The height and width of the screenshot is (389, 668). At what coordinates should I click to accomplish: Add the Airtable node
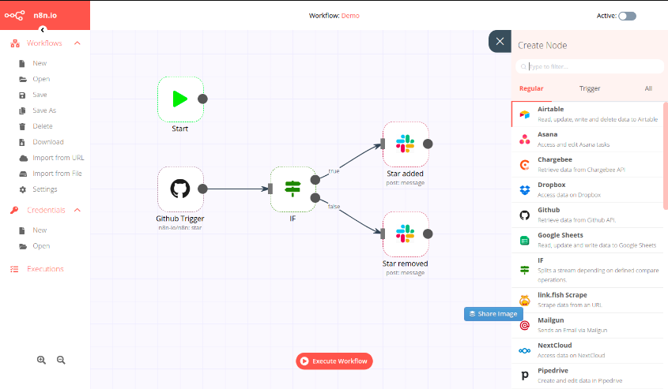(x=587, y=114)
